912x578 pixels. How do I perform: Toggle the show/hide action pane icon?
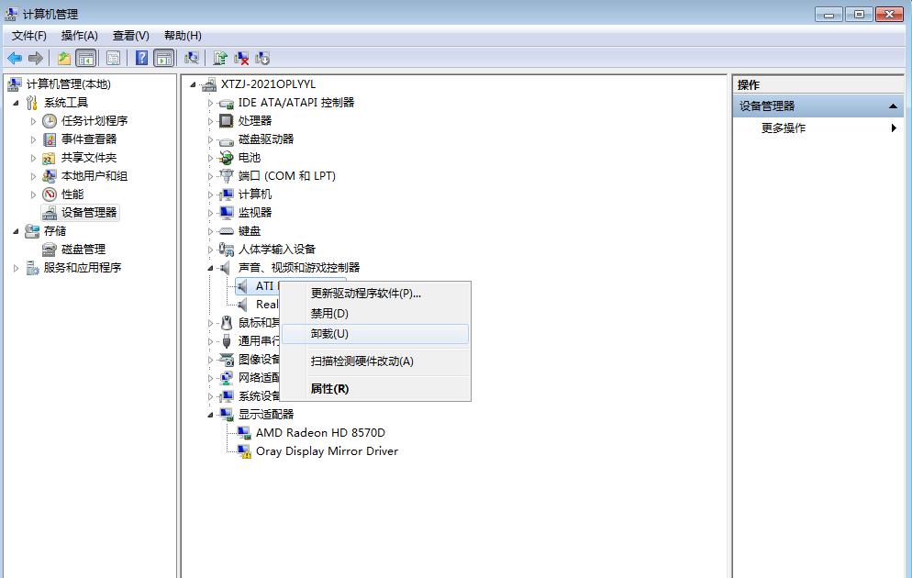click(x=163, y=57)
